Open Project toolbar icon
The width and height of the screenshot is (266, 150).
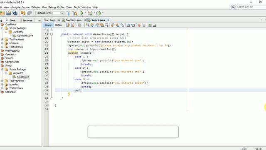tap(8, 13)
